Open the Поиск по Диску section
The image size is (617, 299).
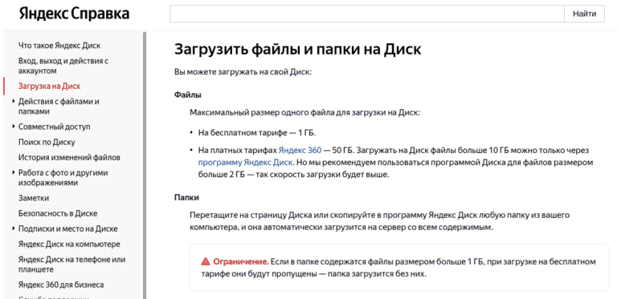(47, 142)
